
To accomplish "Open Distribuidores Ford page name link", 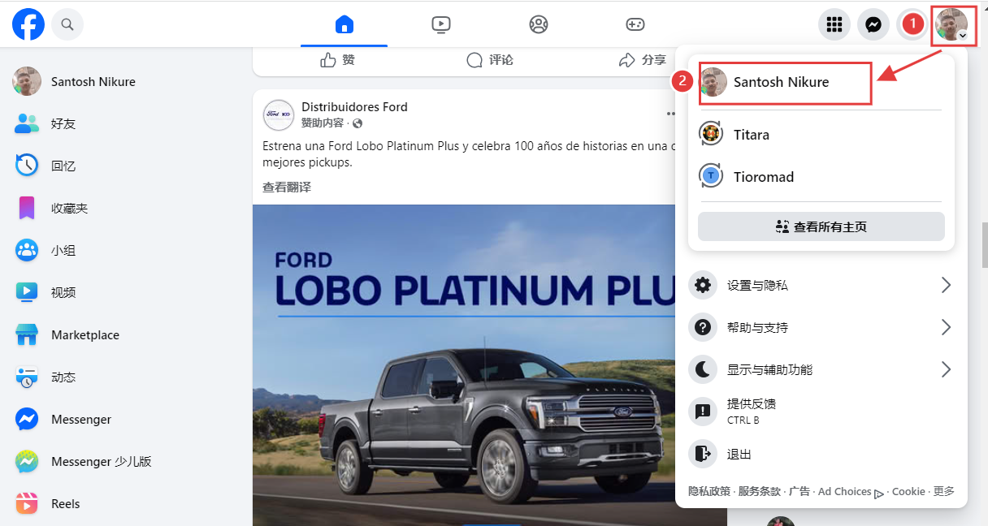I will tap(354, 107).
